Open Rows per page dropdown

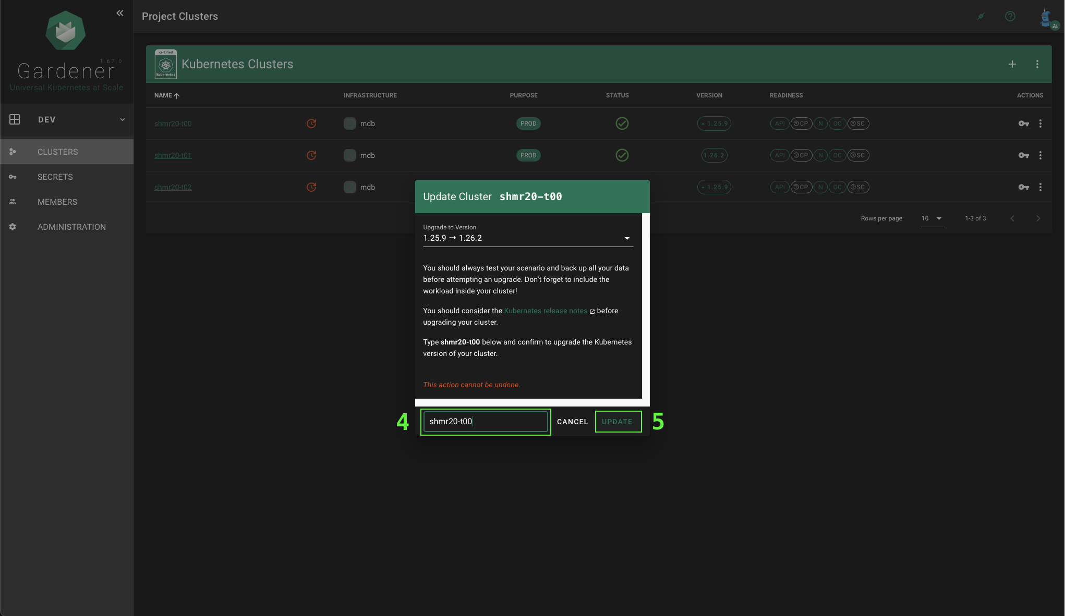tap(931, 218)
